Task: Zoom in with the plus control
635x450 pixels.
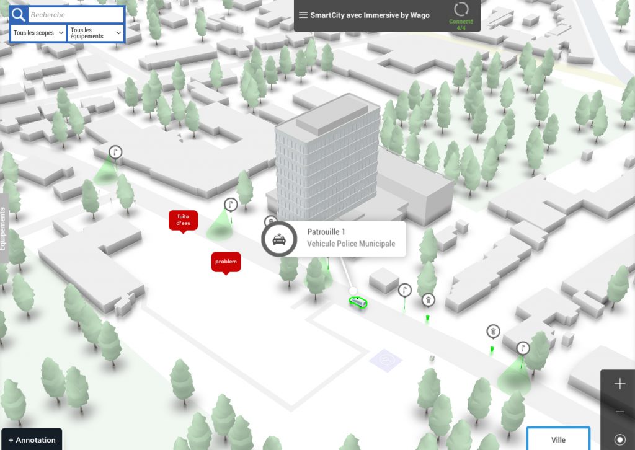Action: point(619,384)
